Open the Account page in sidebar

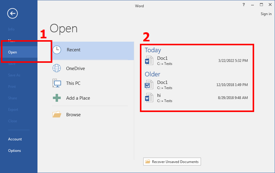point(15,139)
